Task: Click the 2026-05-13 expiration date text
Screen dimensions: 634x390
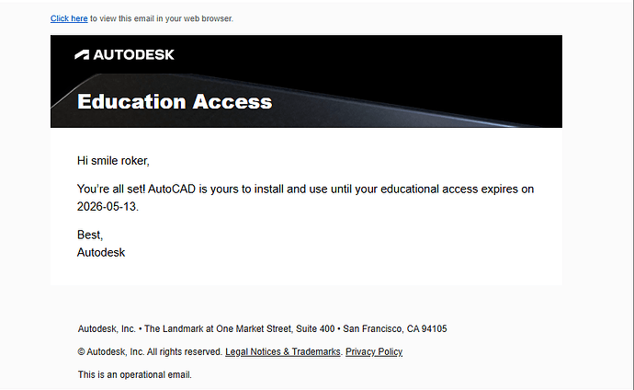Action: click(108, 207)
